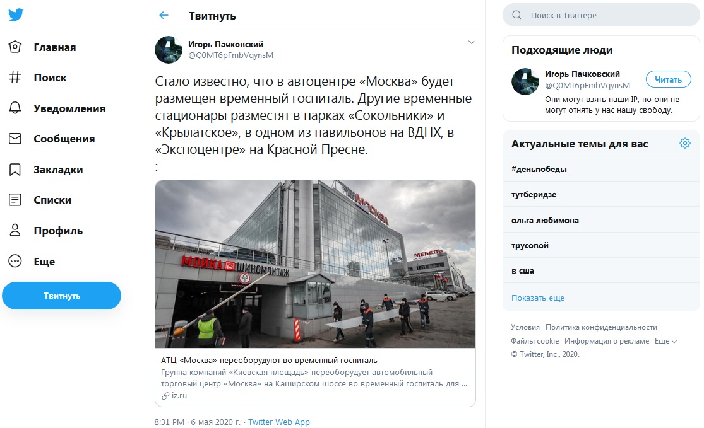The width and height of the screenshot is (704, 428).
Task: Click the Читать follow button
Action: [668, 79]
